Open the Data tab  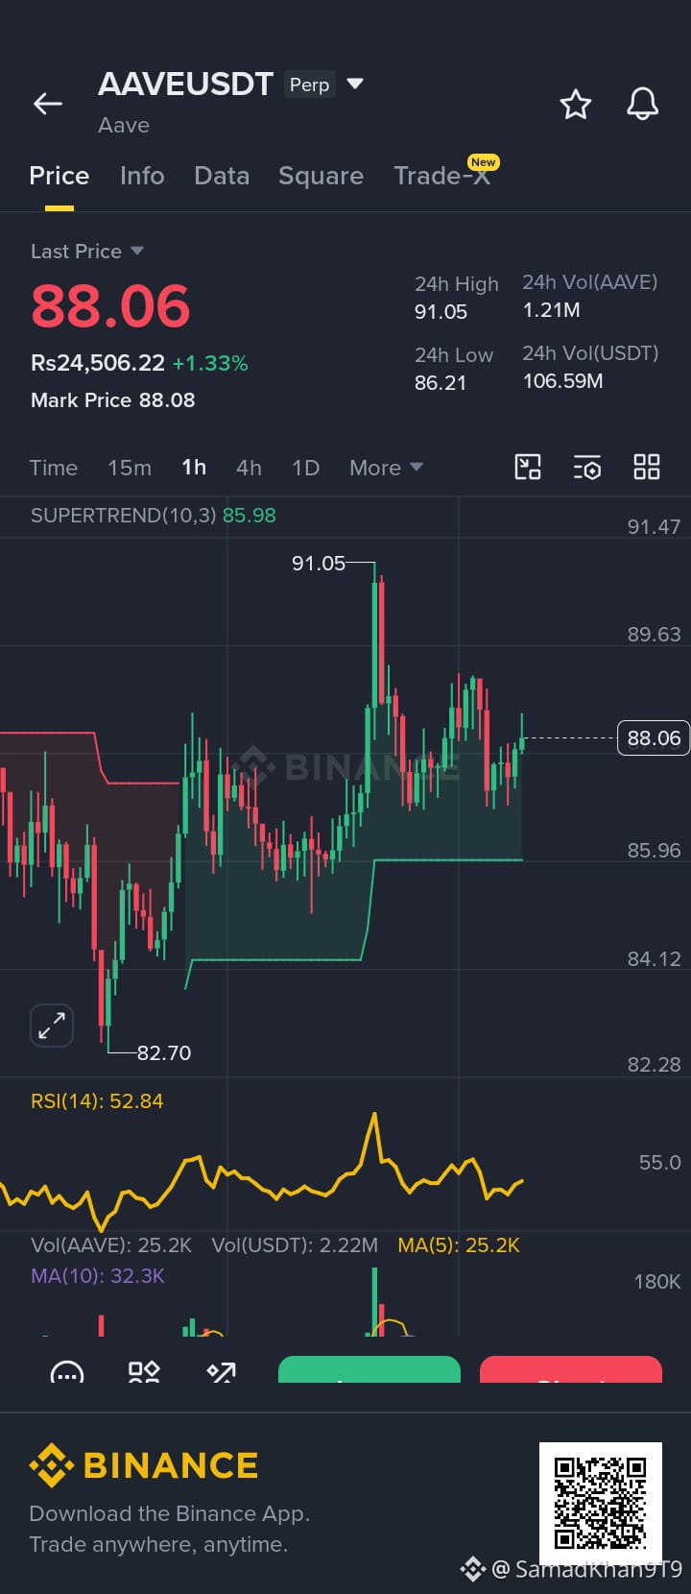[x=222, y=176]
